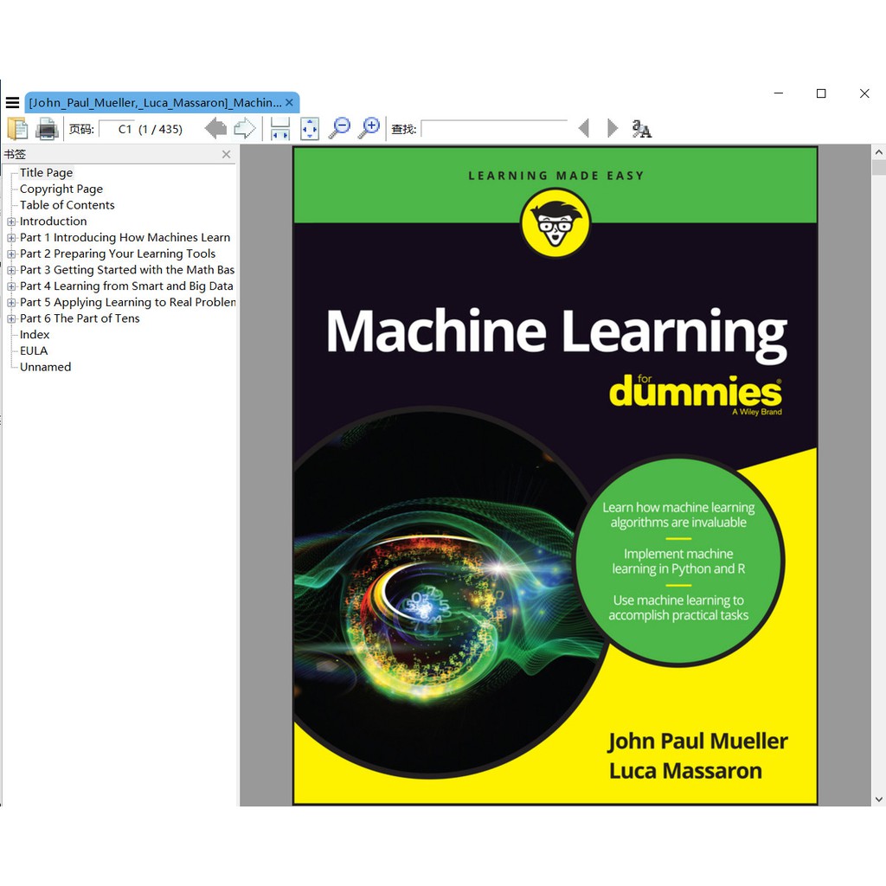
Task: Go to previous page arrow
Action: pyautogui.click(x=215, y=129)
